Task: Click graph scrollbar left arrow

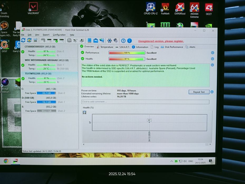Action: coord(84,144)
